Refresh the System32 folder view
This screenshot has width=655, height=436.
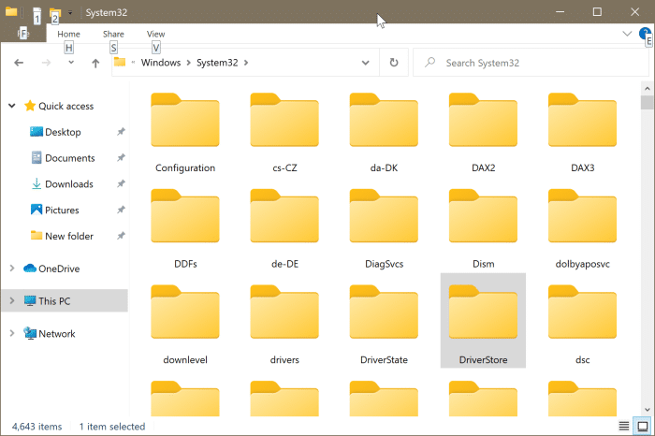click(x=394, y=63)
